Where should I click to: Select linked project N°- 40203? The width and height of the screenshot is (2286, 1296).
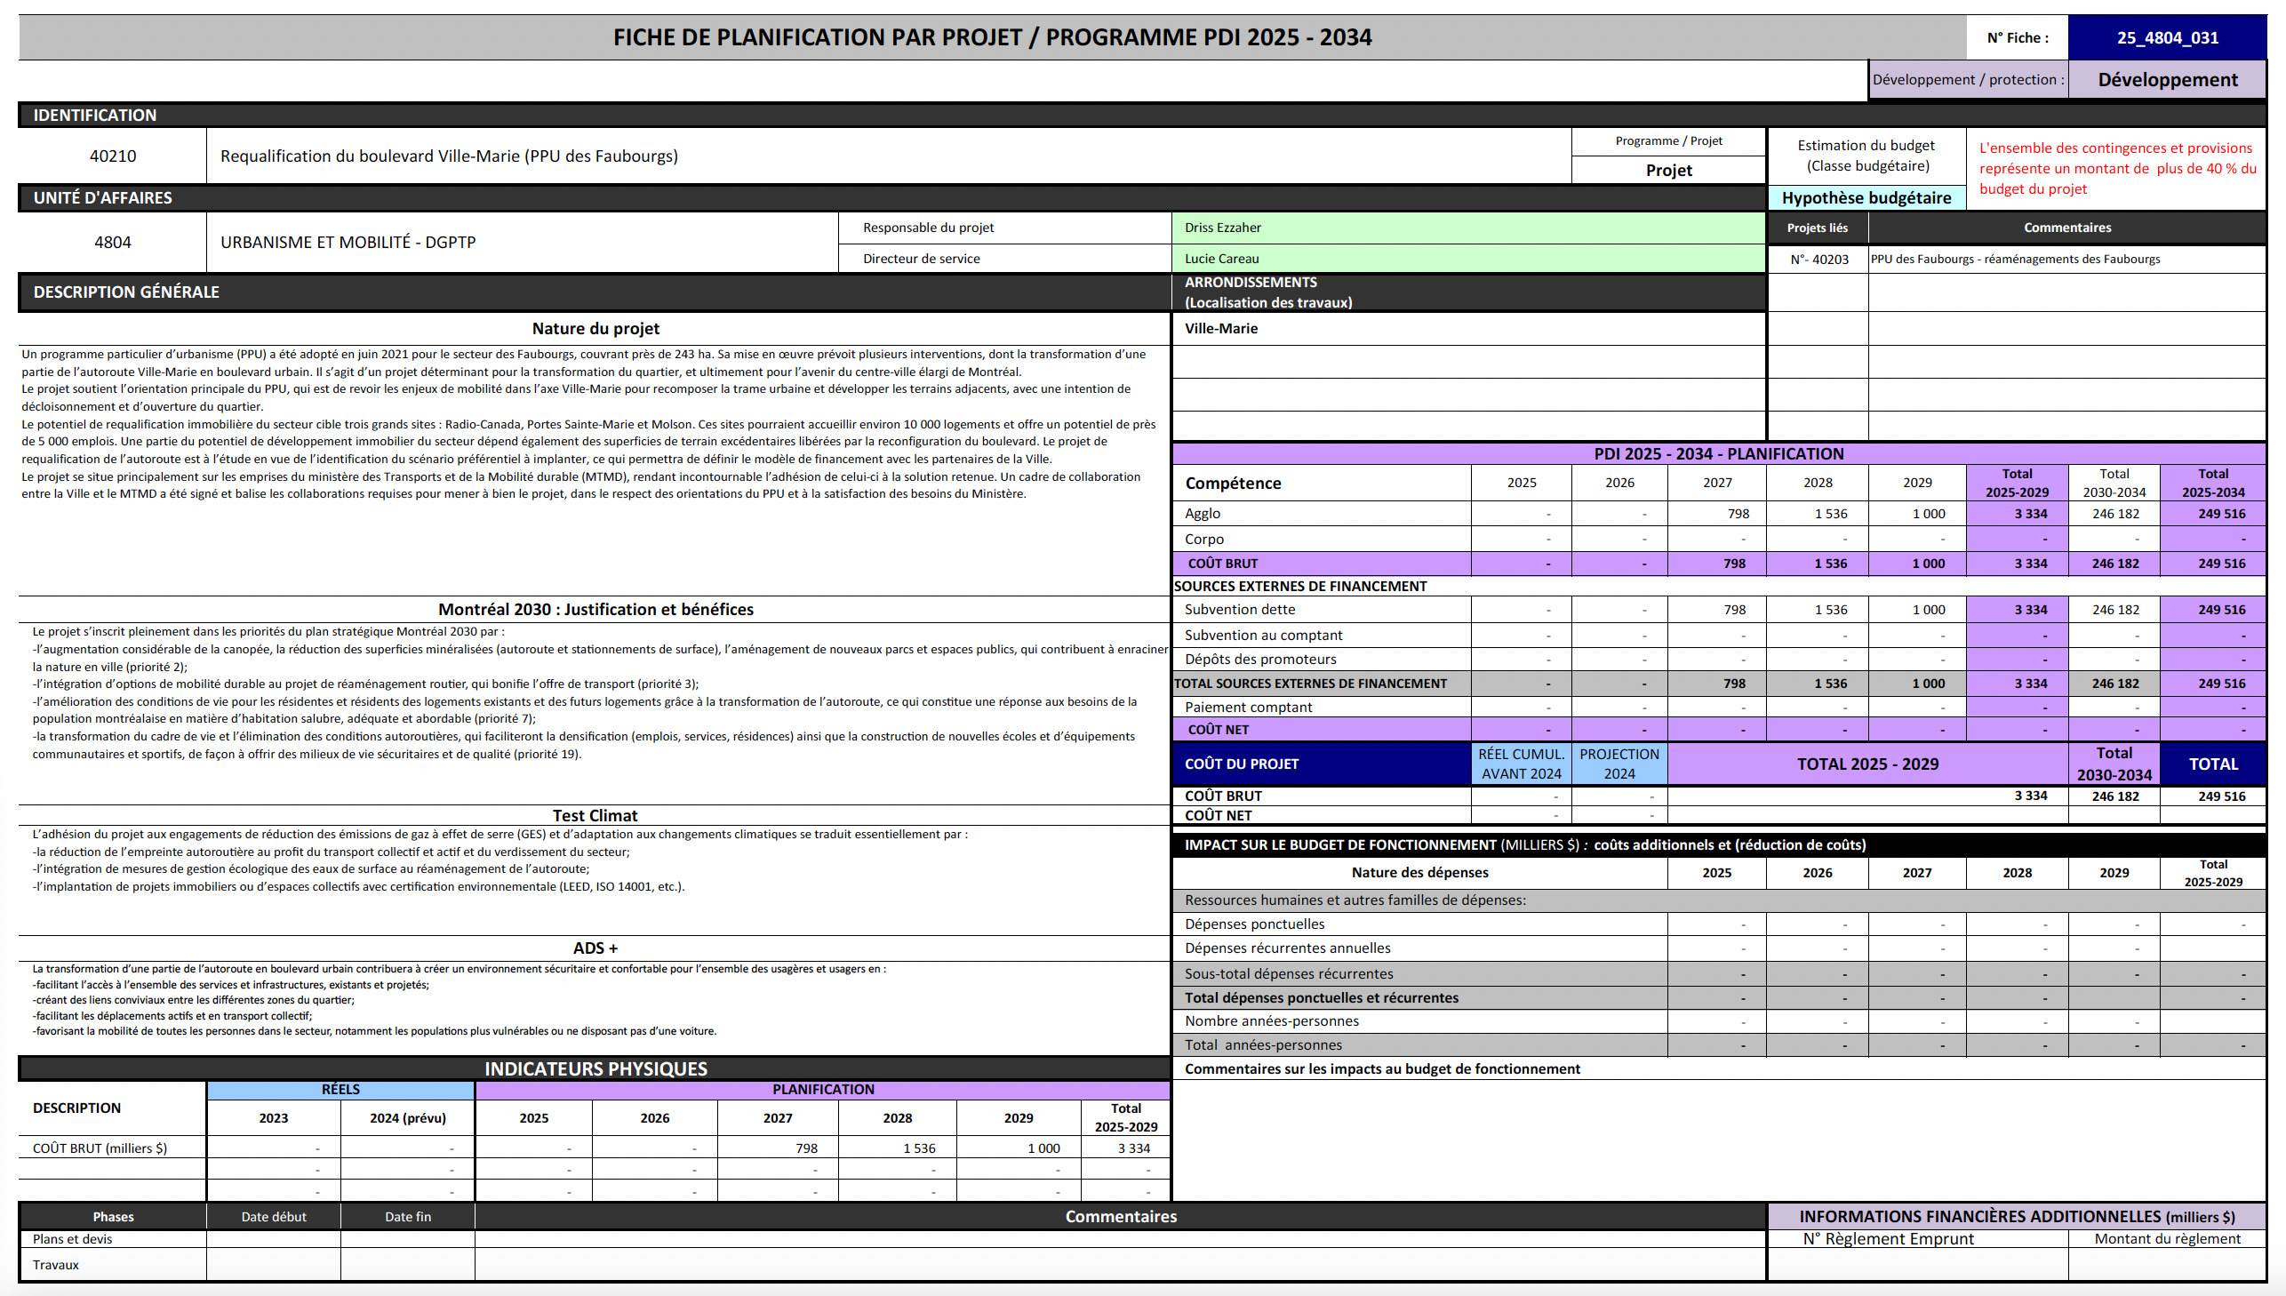(x=1818, y=259)
